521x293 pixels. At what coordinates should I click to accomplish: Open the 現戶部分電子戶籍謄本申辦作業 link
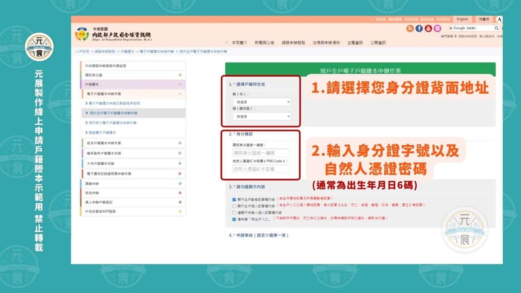(113, 122)
